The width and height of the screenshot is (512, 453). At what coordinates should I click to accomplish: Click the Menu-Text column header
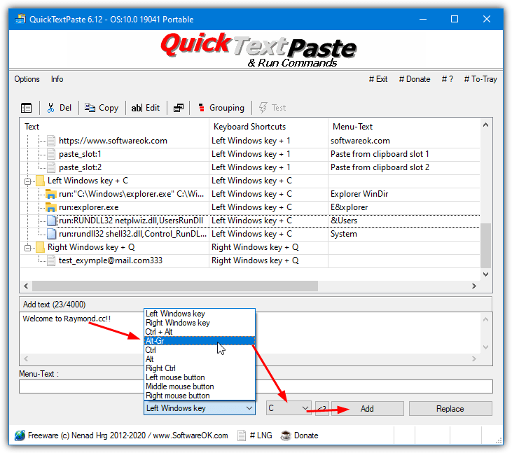404,127
